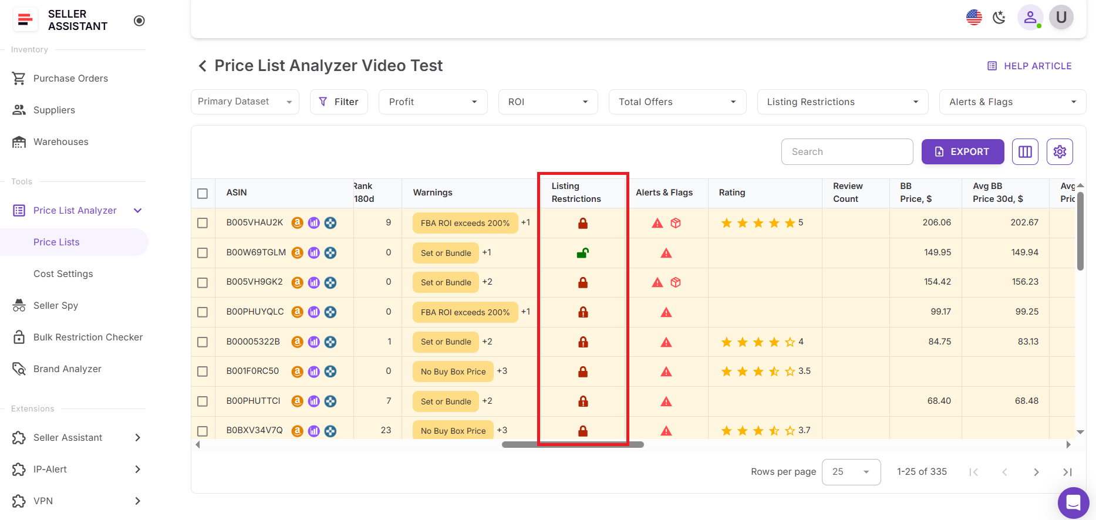Click the column layout icon next to Export

[1025, 152]
